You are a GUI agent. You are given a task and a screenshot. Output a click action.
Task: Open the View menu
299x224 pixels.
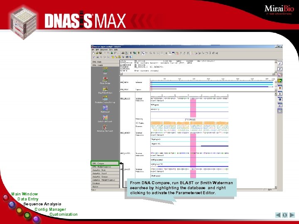pos(111,50)
